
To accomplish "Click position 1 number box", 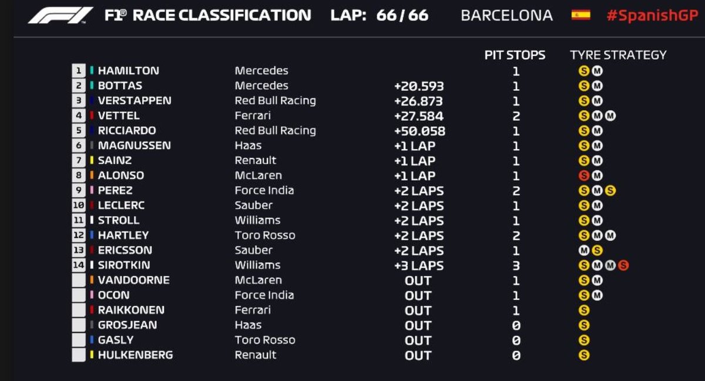I will click(79, 71).
